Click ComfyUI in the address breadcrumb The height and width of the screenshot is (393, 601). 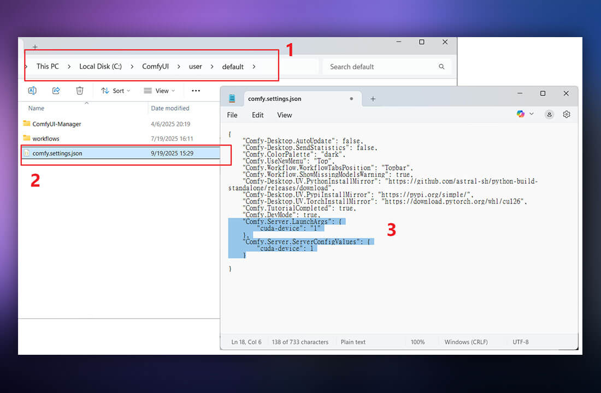[x=155, y=67]
